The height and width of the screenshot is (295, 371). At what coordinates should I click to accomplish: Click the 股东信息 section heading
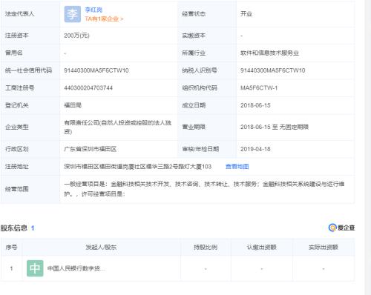[14, 228]
